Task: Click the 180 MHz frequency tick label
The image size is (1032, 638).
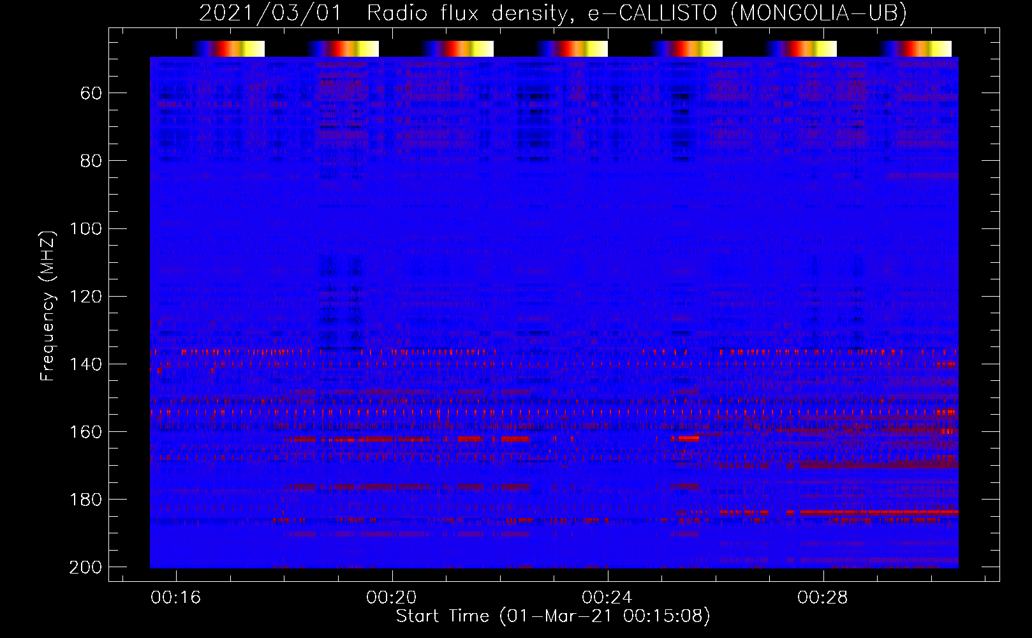Action: tap(85, 500)
